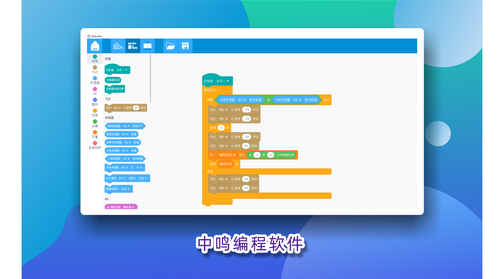Image resolution: width=504 pixels, height=279 pixels.
Task: Edit the 30 speed of motor M2
Action: [x=246, y=146]
